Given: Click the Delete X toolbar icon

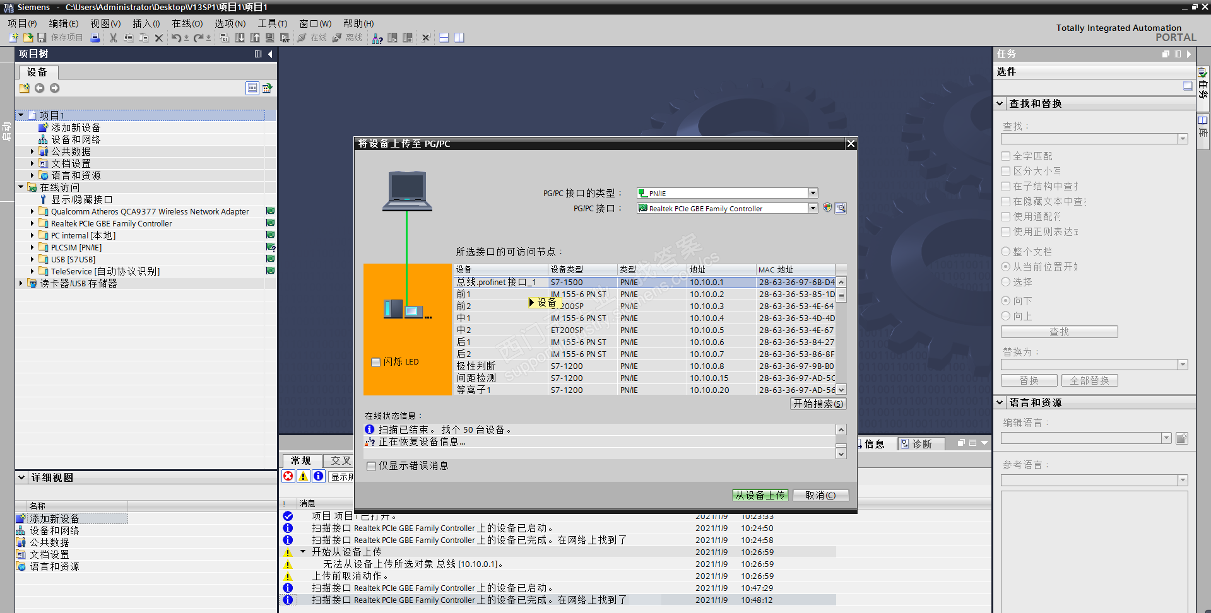Looking at the screenshot, I should coord(159,38).
